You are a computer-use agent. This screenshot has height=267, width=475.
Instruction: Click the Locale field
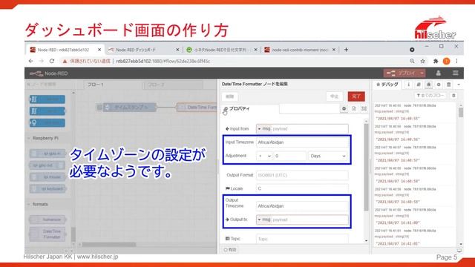(302, 188)
